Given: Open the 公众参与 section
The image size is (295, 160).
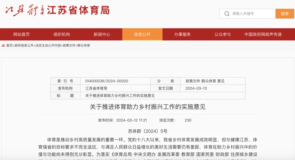Looking at the screenshot, I should click(222, 34).
